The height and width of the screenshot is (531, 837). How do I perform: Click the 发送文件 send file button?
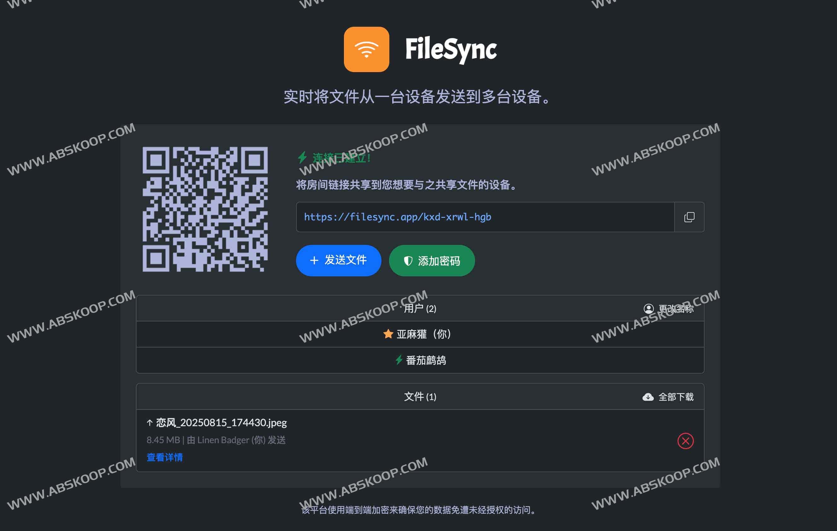[x=338, y=260]
